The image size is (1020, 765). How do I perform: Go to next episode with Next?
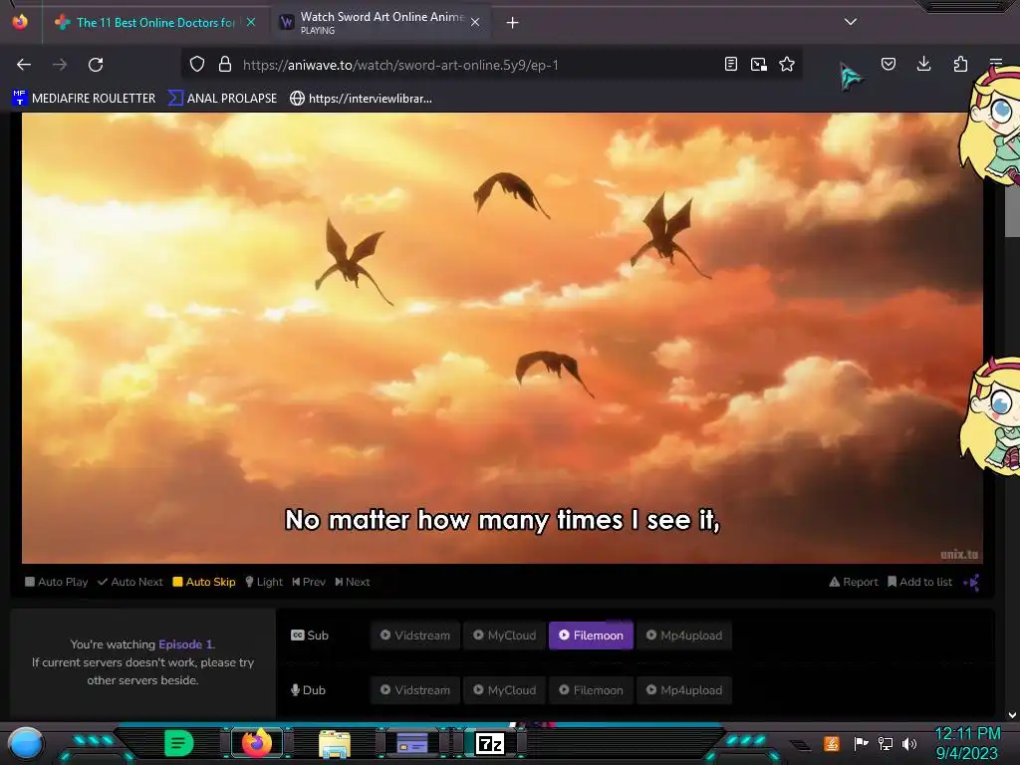(353, 582)
